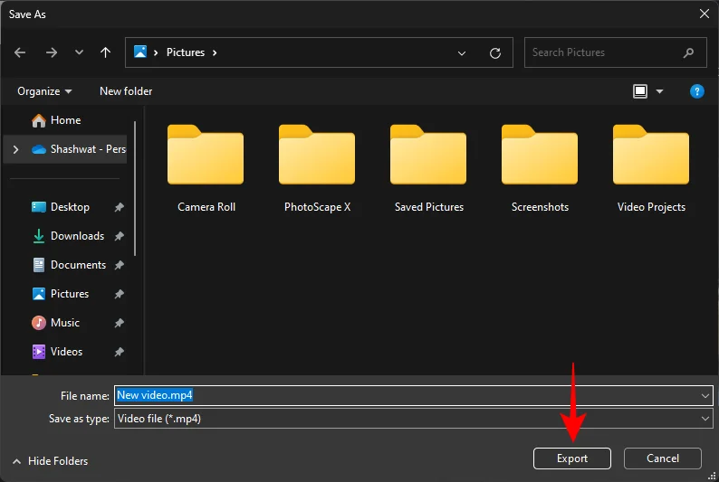Screen dimensions: 719x482
Task: Go back using the left arrow
Action: tap(20, 52)
